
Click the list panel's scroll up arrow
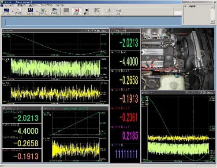(212, 7)
